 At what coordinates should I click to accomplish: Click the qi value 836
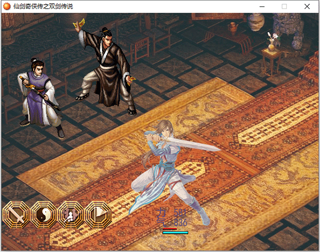[x=180, y=223]
